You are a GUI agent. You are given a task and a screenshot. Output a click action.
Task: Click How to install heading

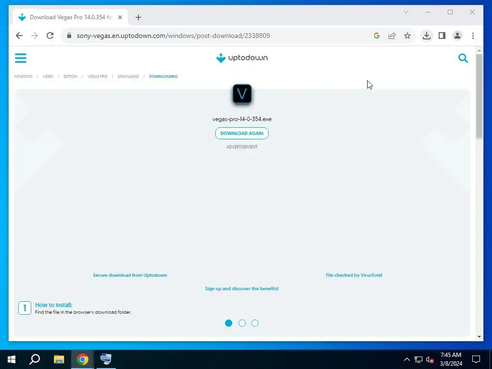coord(54,305)
